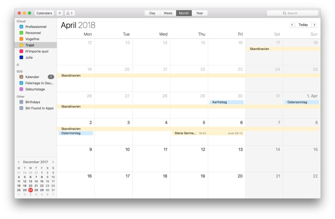Switch to the Year view tab
Screen dimensions: 335x219
199,13
